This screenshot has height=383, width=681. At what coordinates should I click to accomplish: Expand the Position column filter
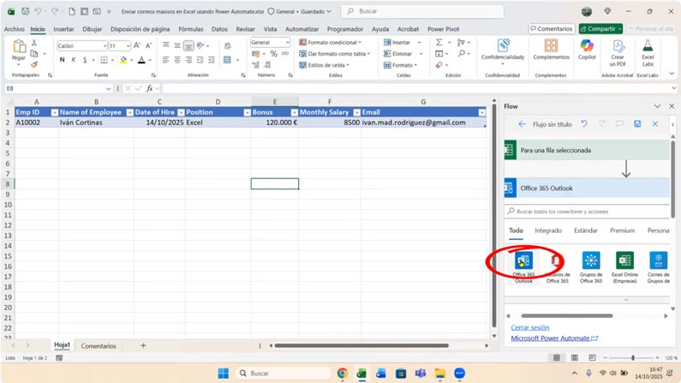coord(246,112)
